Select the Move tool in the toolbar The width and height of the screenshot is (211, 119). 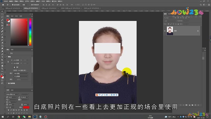(2, 11)
